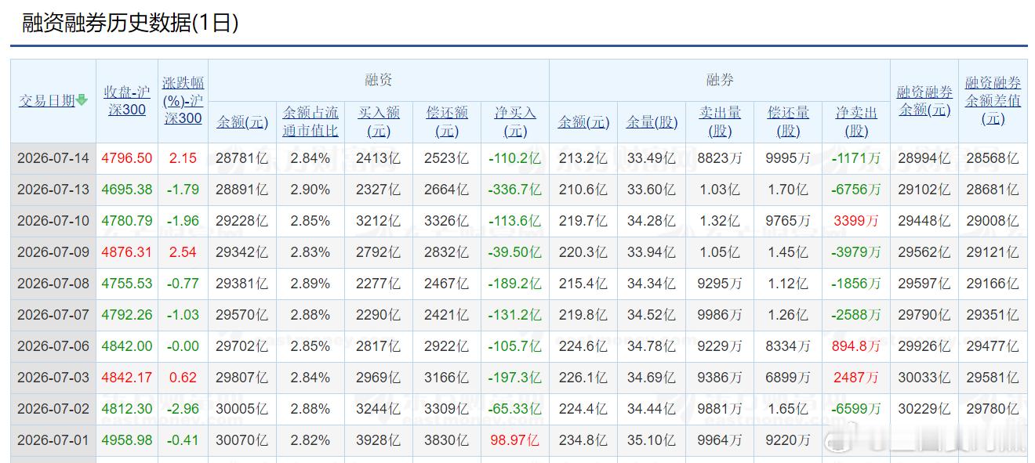The image size is (1035, 463).
Task: Select the 2026-07-14 date cell
Action: (x=53, y=158)
